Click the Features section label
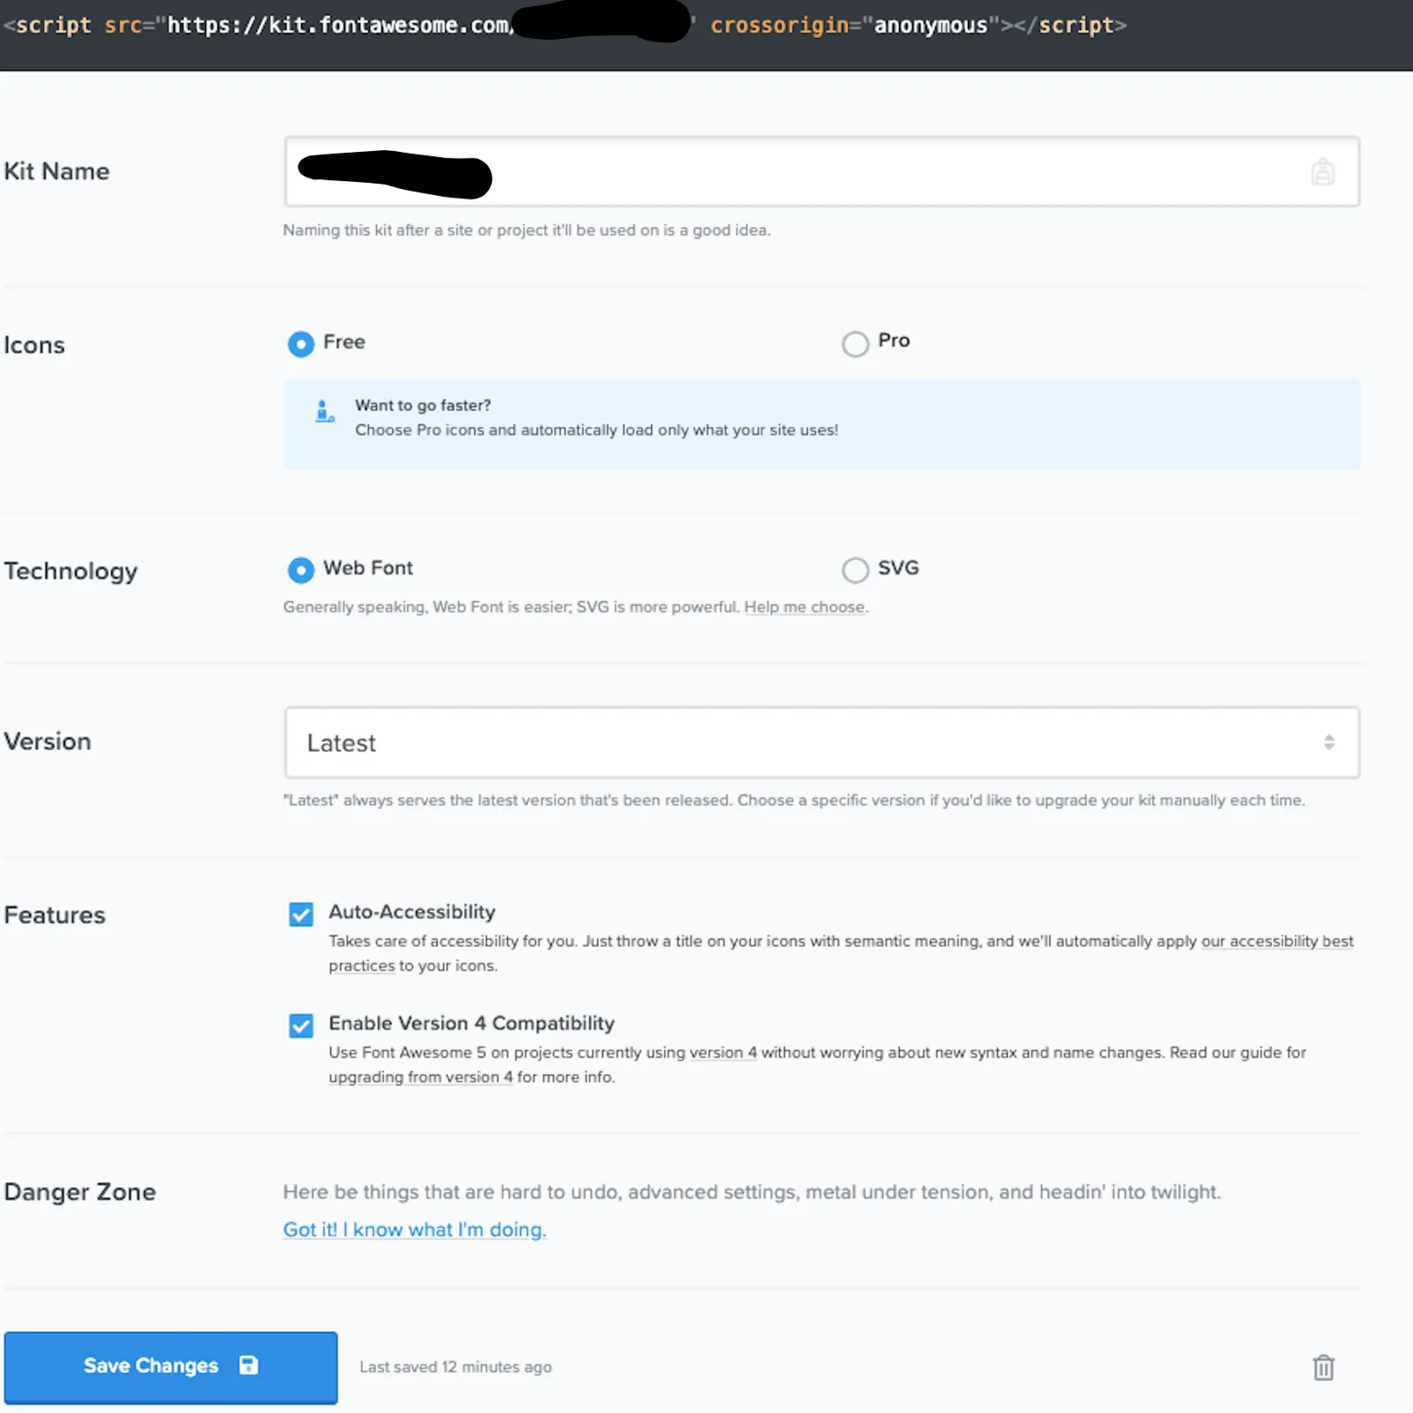Image resolution: width=1413 pixels, height=1413 pixels. pyautogui.click(x=55, y=915)
